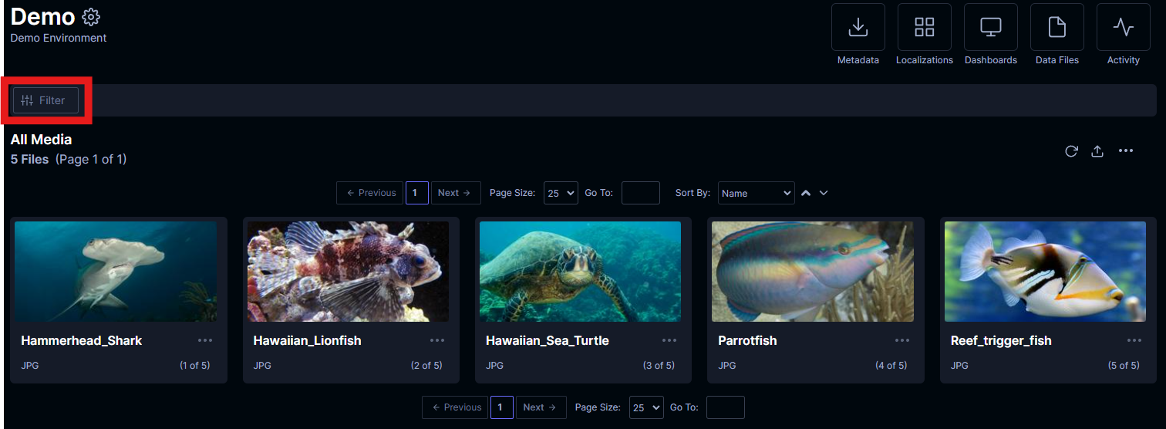Open project settings gear next to Demo
Viewport: 1166px width, 429px height.
[x=91, y=17]
